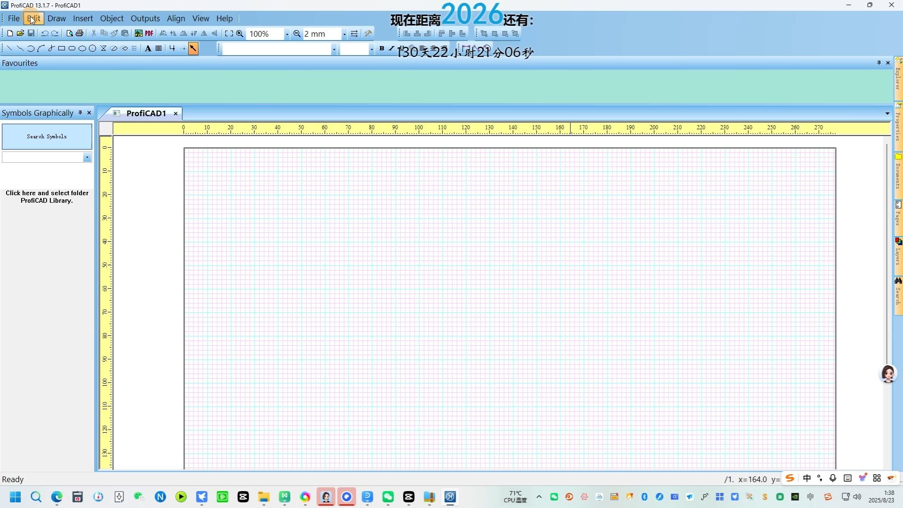This screenshot has height=508, width=903.
Task: Select the Wire drawing tool
Action: (172, 48)
